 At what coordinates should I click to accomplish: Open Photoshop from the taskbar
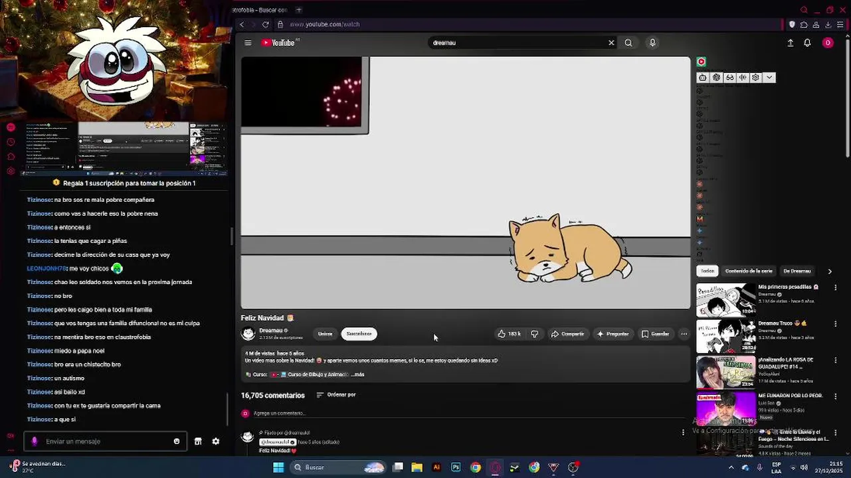pyautogui.click(x=456, y=467)
